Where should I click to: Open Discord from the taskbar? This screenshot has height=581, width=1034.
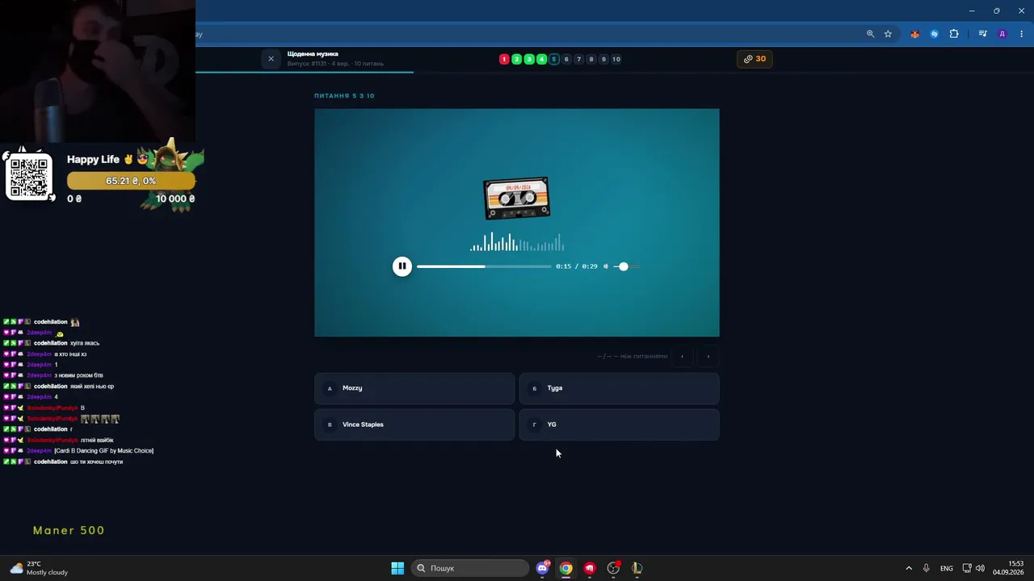(x=543, y=568)
